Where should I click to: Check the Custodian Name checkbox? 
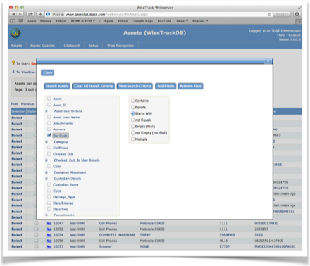(49, 184)
